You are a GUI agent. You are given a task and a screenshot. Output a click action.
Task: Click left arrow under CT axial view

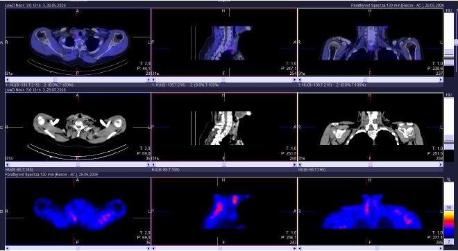pyautogui.click(x=7, y=164)
